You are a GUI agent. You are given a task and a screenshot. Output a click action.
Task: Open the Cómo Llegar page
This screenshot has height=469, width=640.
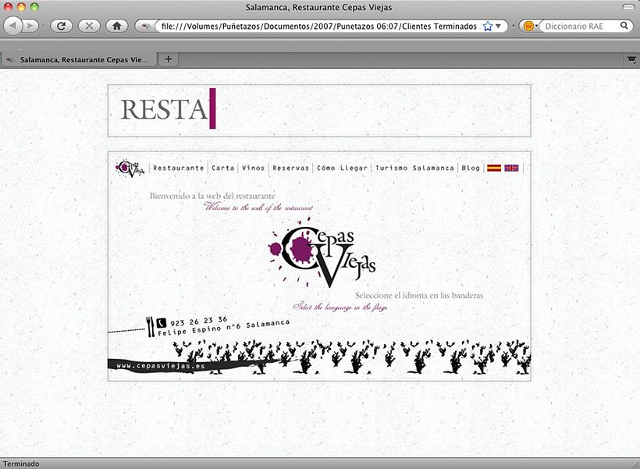point(342,168)
